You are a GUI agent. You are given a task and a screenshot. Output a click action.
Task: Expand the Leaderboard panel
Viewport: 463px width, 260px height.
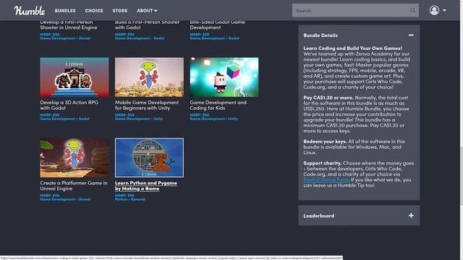pyautogui.click(x=411, y=215)
